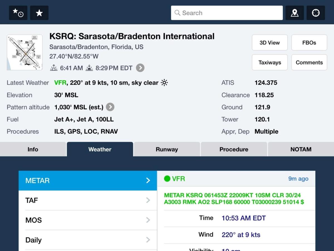Tap the sunrise icon

coord(54,68)
